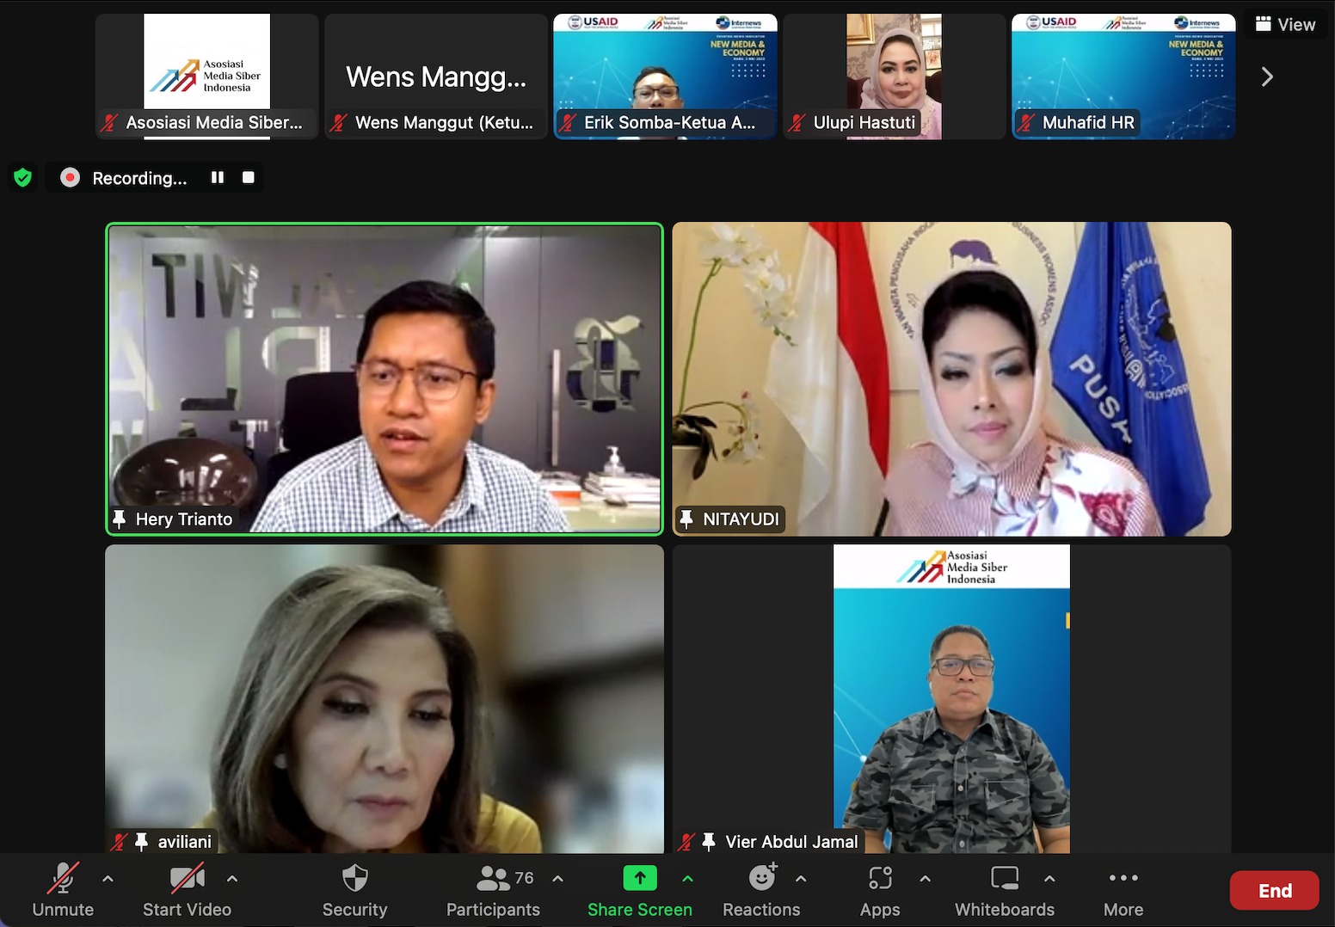Open the View layout menu
This screenshot has height=927, width=1335.
pyautogui.click(x=1285, y=25)
